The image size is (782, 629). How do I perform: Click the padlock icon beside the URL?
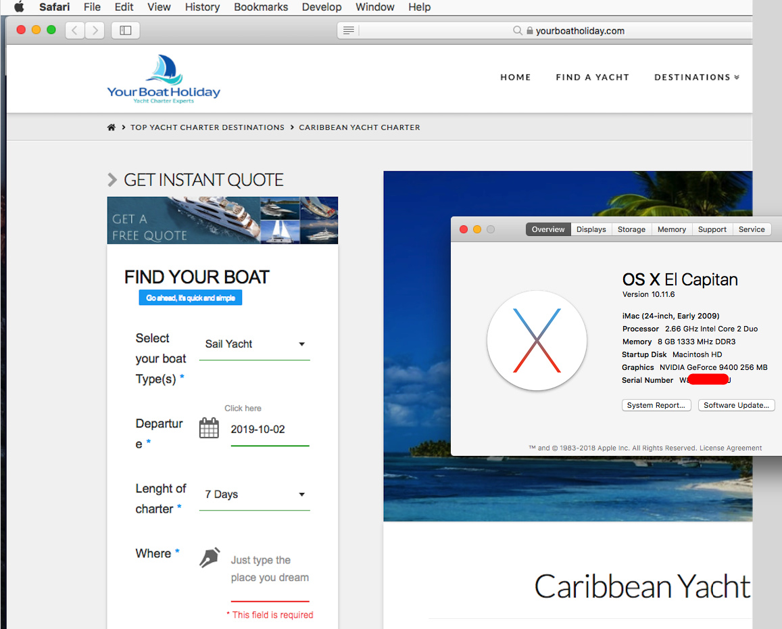coord(530,30)
